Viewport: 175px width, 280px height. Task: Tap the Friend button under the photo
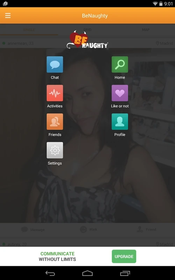tap(146, 230)
